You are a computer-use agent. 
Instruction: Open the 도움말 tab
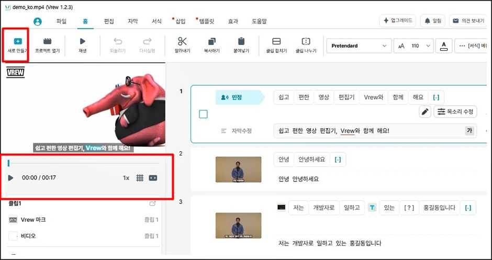259,21
